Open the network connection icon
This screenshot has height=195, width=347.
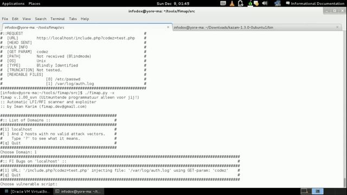click(278, 3)
